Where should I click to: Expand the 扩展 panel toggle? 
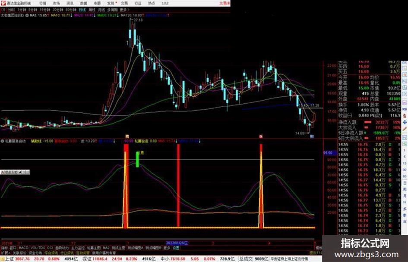tap(6, 253)
